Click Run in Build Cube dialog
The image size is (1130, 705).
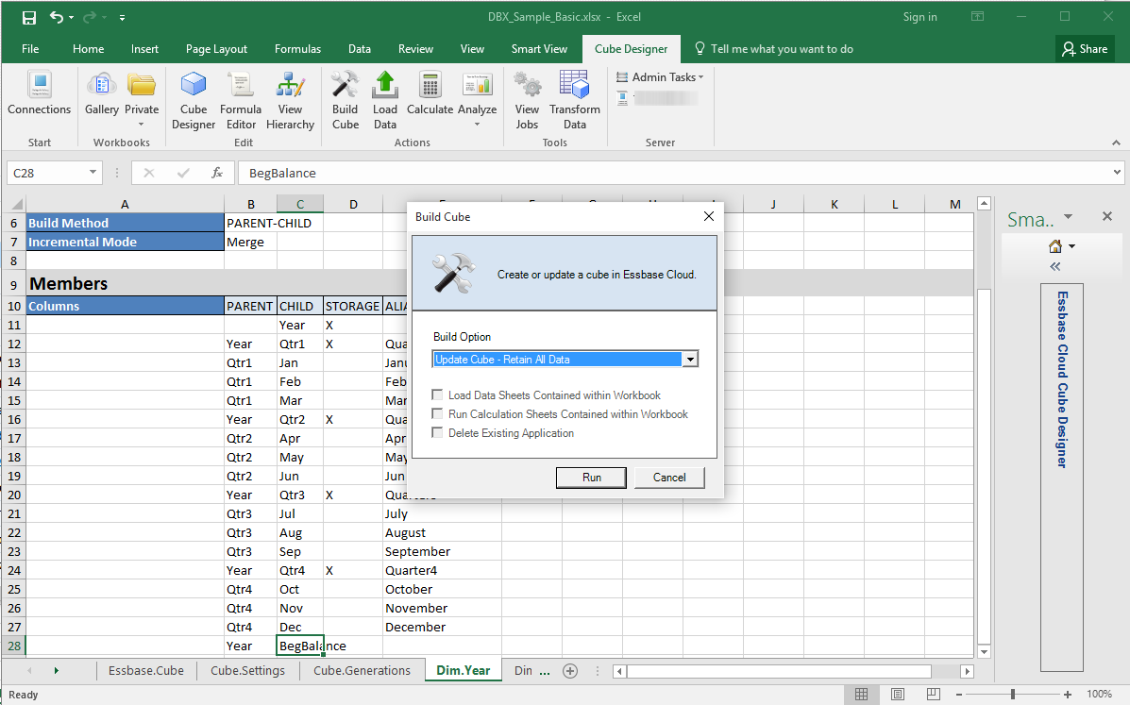[591, 478]
